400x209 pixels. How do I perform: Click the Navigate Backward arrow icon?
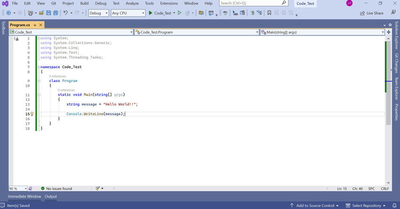pos(8,13)
